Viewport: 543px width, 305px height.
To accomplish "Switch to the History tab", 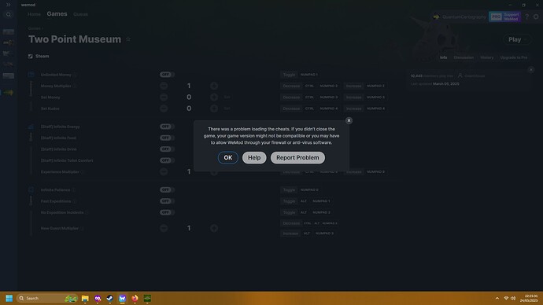I will point(486,57).
